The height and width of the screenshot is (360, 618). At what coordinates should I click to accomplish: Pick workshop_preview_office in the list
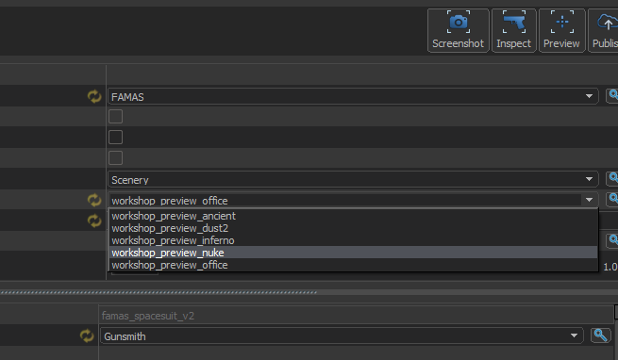coord(353,265)
